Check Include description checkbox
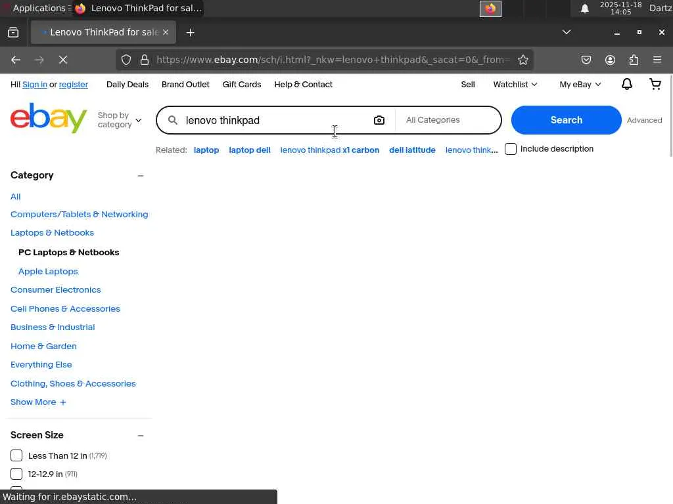This screenshot has height=504, width=673. (x=510, y=149)
